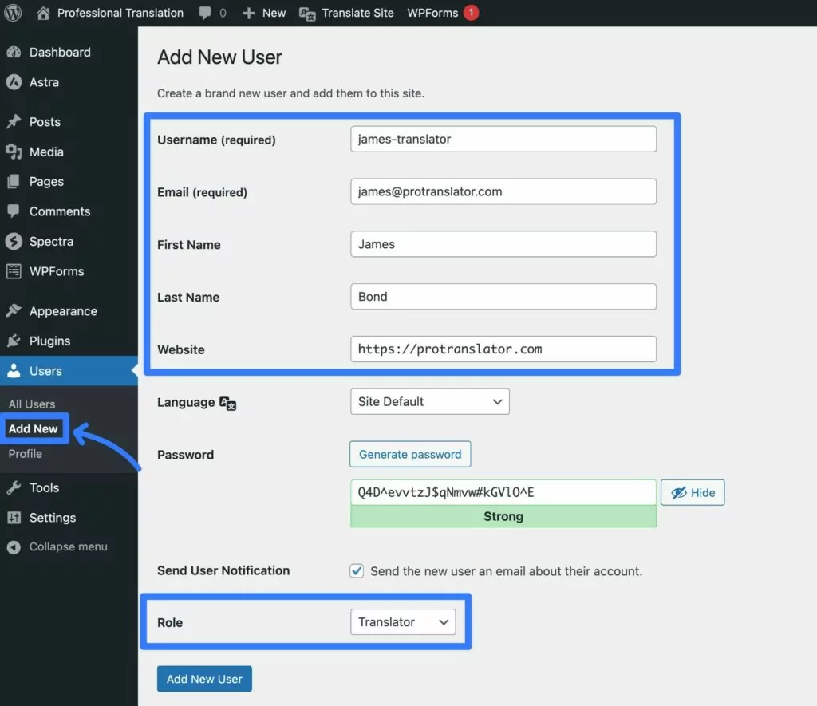This screenshot has height=706, width=817.
Task: Open the Media menu label
Action: 46,152
